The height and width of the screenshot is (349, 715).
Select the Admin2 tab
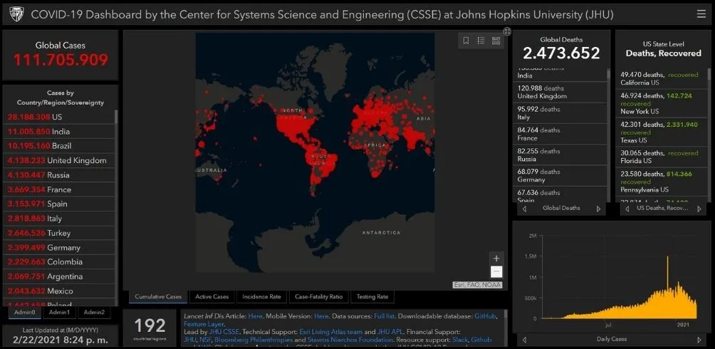point(94,312)
